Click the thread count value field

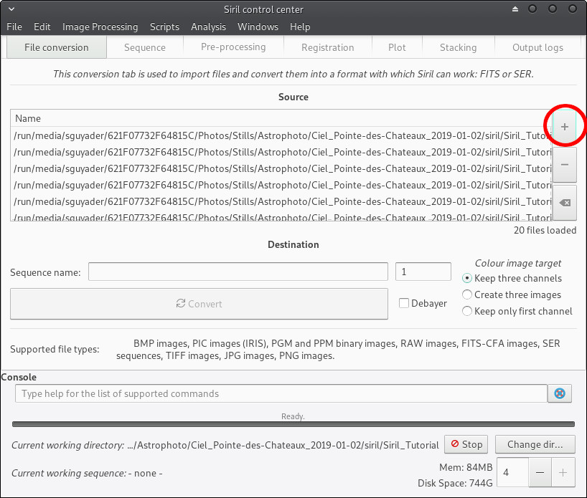(513, 473)
